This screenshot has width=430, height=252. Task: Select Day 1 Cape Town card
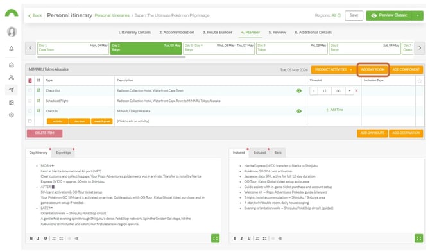click(73, 48)
